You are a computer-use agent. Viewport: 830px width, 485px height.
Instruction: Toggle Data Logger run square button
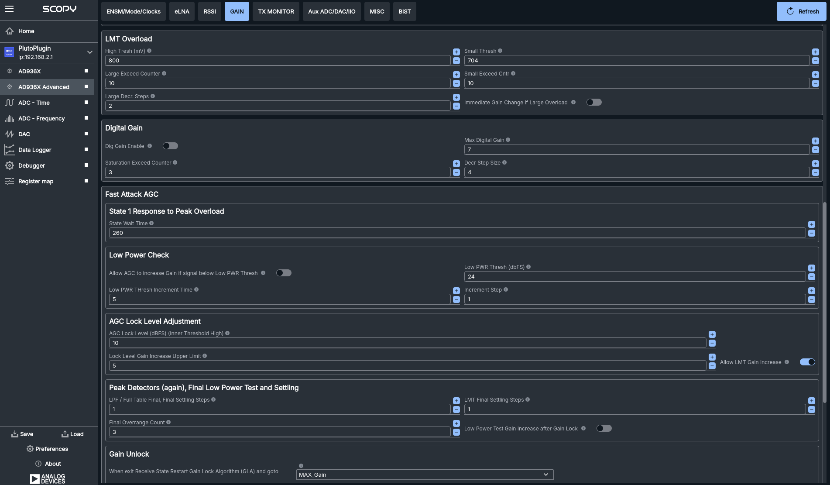pos(86,149)
